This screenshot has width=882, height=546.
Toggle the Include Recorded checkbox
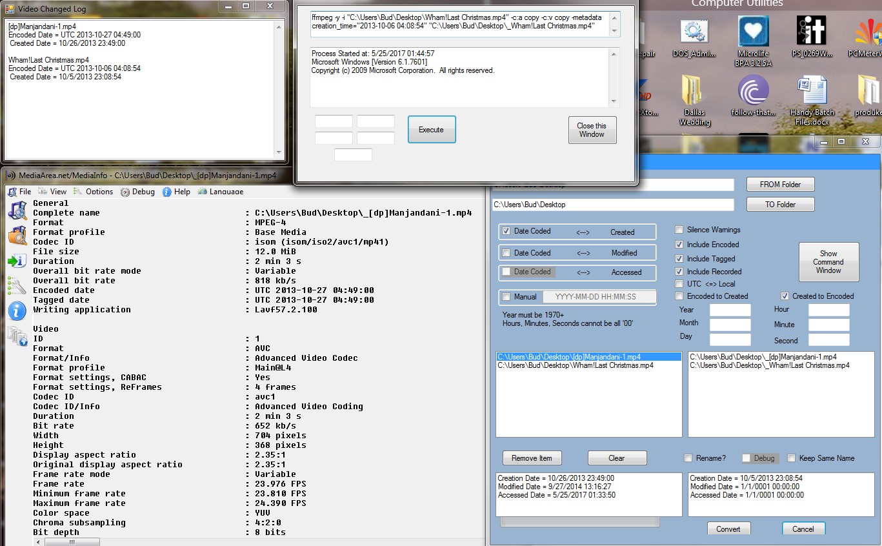[x=679, y=272]
